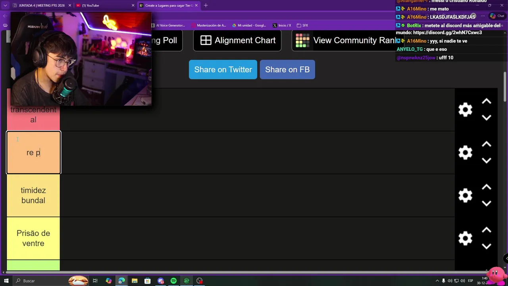Close the JUNTADA 4 browser tab

(69, 6)
